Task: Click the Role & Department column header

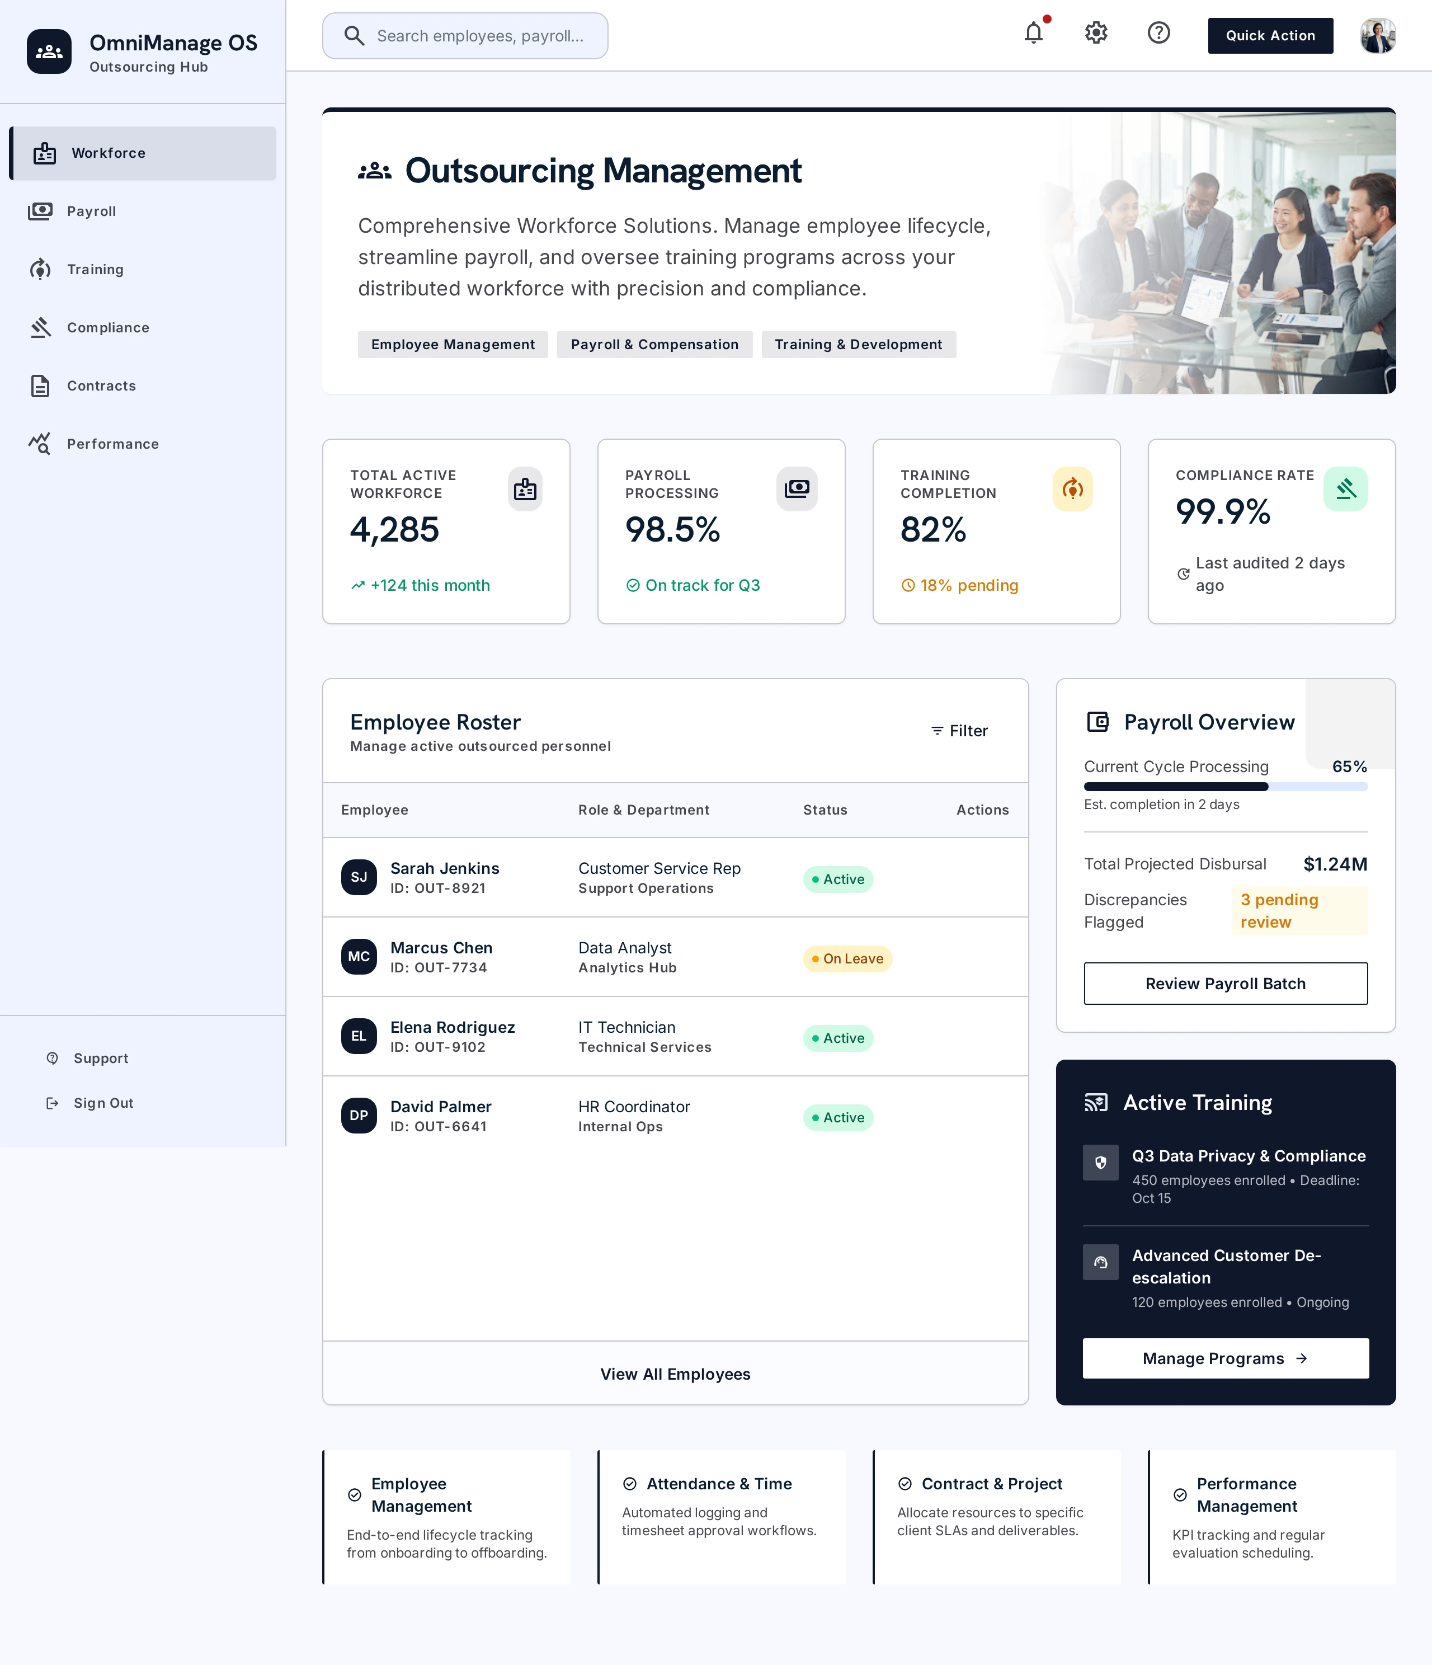Action: coord(644,810)
